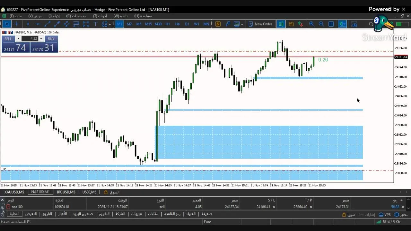Take a chart screenshot with camera icon
411x231 pixels.
click(354, 24)
